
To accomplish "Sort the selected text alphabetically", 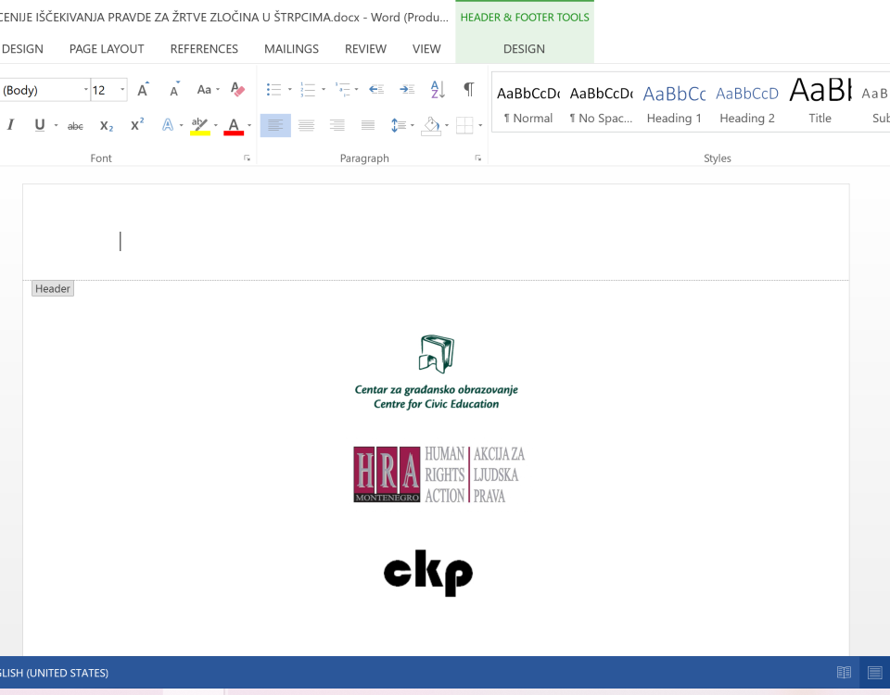I will [438, 89].
